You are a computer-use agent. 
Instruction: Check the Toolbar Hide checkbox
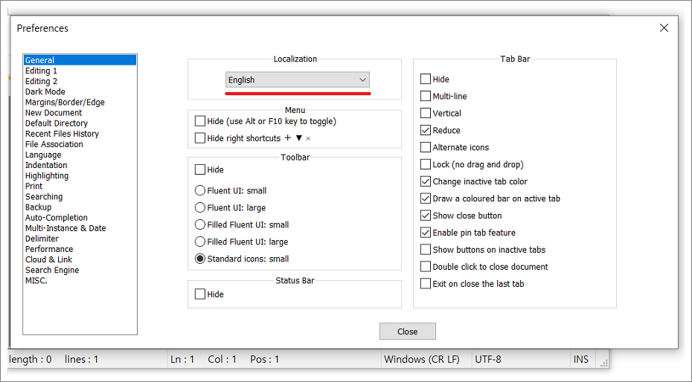pos(200,169)
